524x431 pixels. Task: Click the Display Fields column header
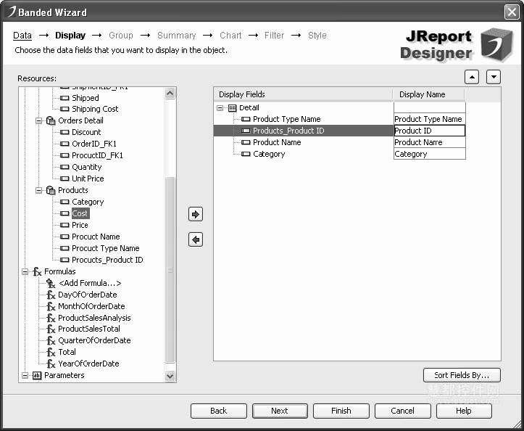coord(303,95)
